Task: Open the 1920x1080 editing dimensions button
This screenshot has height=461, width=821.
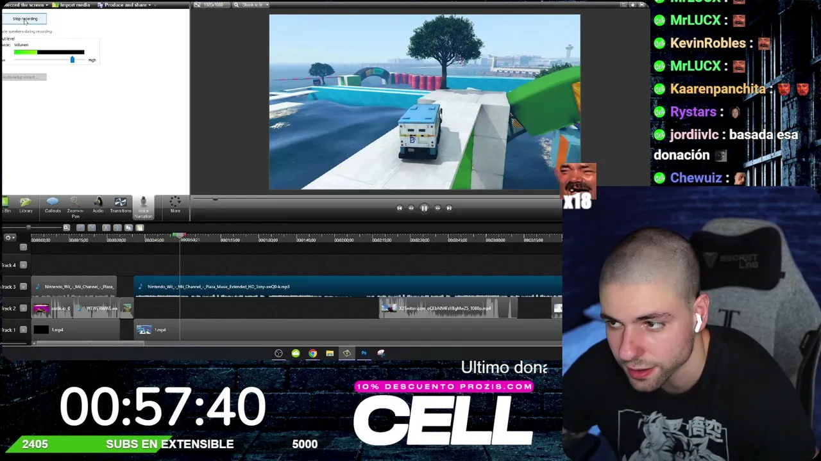Action: click(x=212, y=5)
